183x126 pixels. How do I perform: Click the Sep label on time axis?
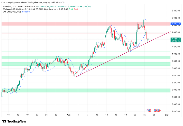point(166,115)
